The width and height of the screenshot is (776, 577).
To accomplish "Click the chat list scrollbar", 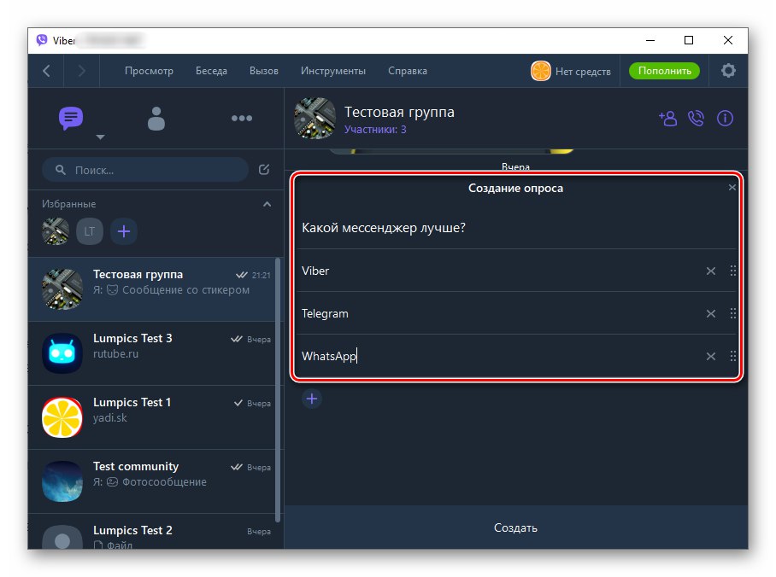I will [278, 389].
